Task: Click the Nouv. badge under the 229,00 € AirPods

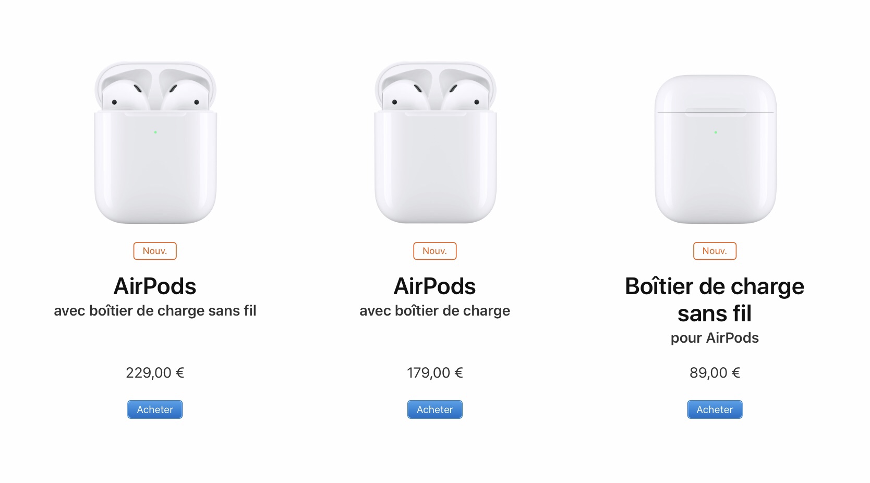Action: pyautogui.click(x=155, y=251)
